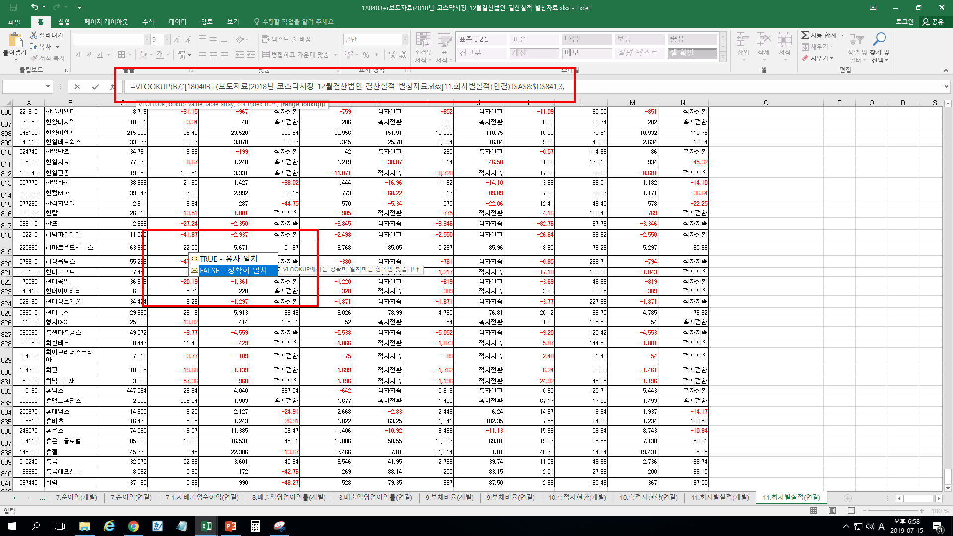Expand the Name Box dropdown arrow
This screenshot has height=536, width=953.
[48, 87]
